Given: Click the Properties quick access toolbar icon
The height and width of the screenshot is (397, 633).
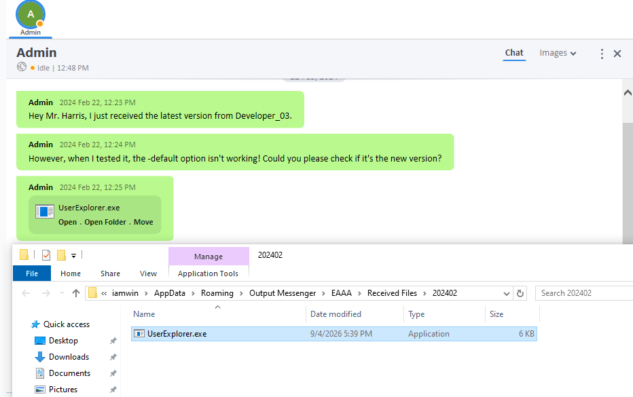Looking at the screenshot, I should pyautogui.click(x=46, y=255).
